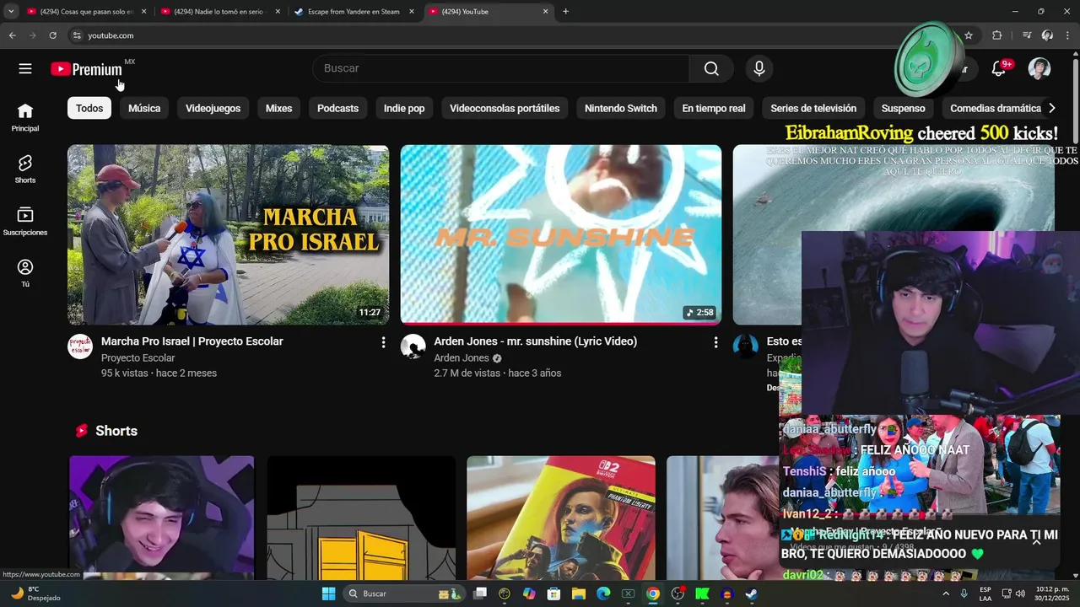1080x607 pixels.
Task: Open the Tú sidebar section
Action: point(25,273)
